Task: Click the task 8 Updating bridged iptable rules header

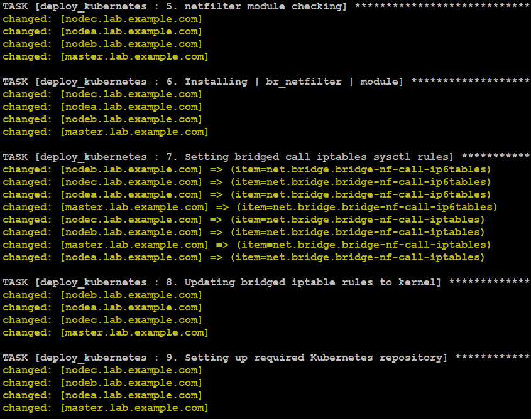Action: click(x=266, y=282)
